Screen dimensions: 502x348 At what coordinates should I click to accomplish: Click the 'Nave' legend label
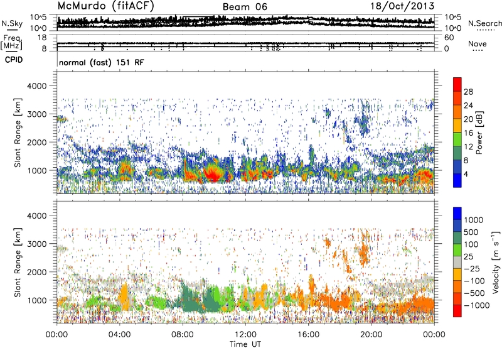[478, 43]
